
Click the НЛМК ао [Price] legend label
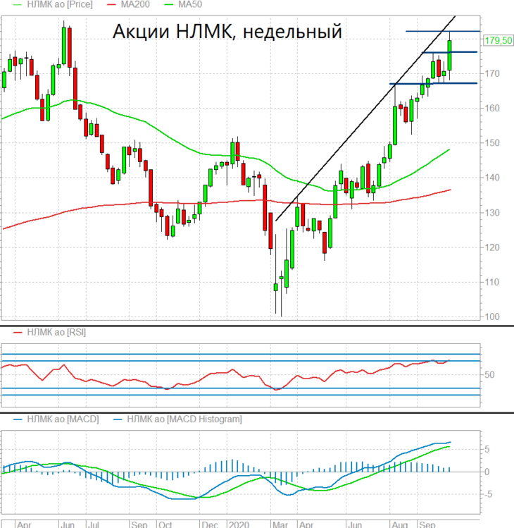(x=60, y=4)
